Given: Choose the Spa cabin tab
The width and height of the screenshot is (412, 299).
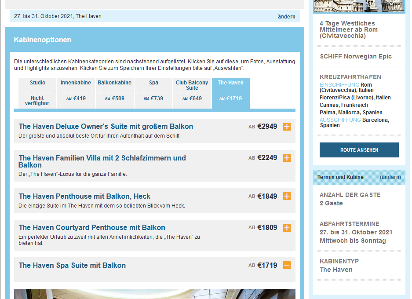Looking at the screenshot, I should click(153, 93).
